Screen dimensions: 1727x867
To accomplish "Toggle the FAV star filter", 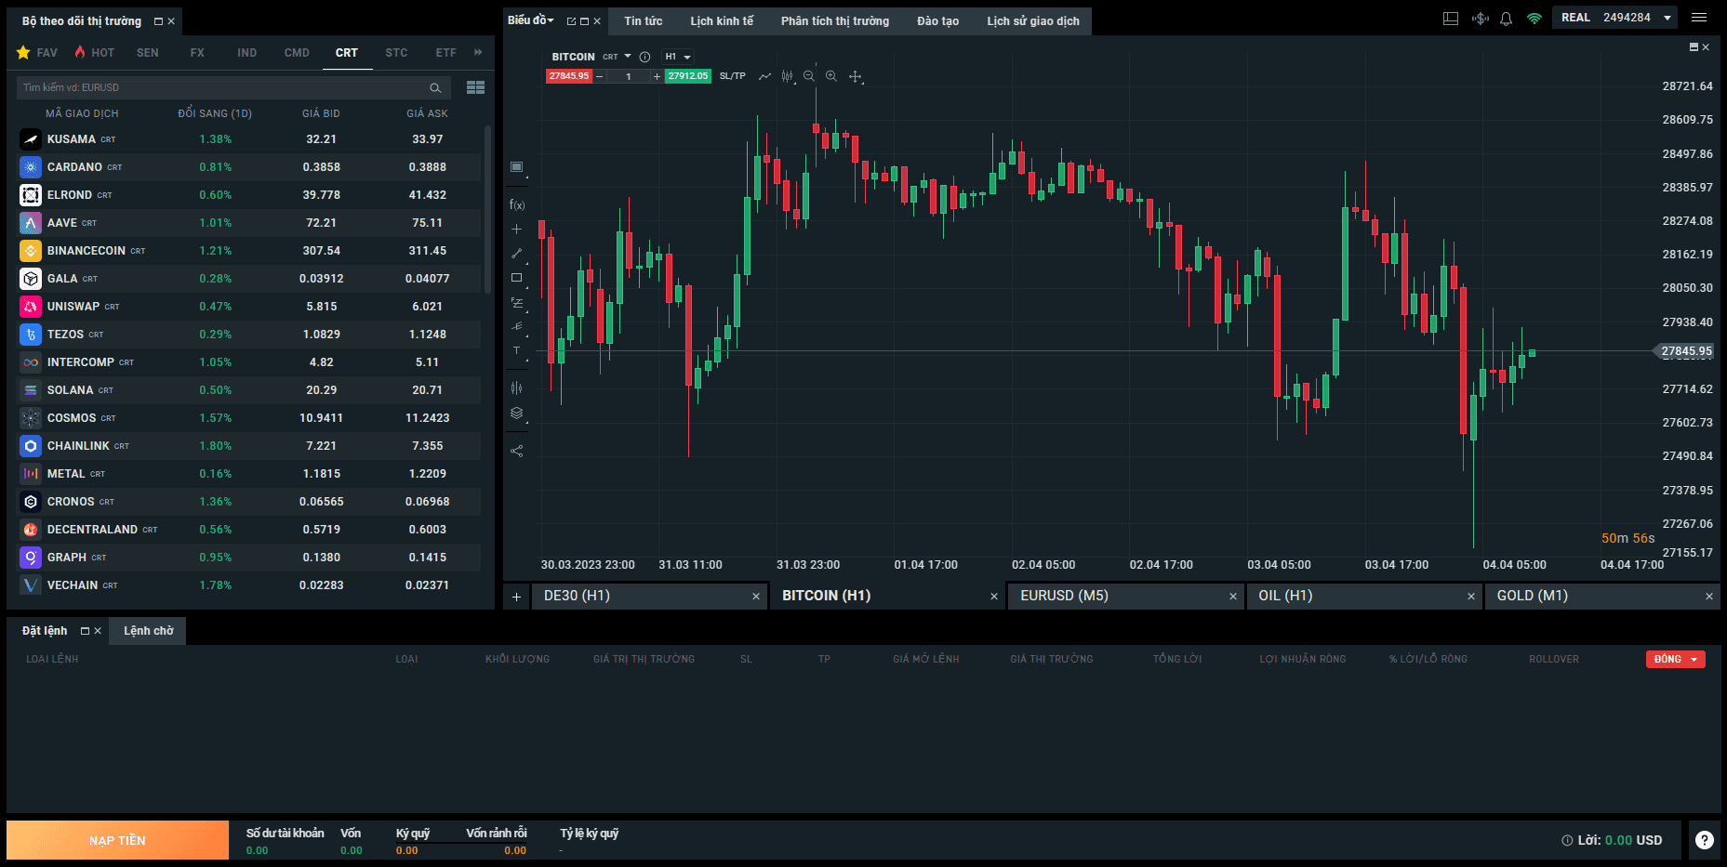I will 37,53.
